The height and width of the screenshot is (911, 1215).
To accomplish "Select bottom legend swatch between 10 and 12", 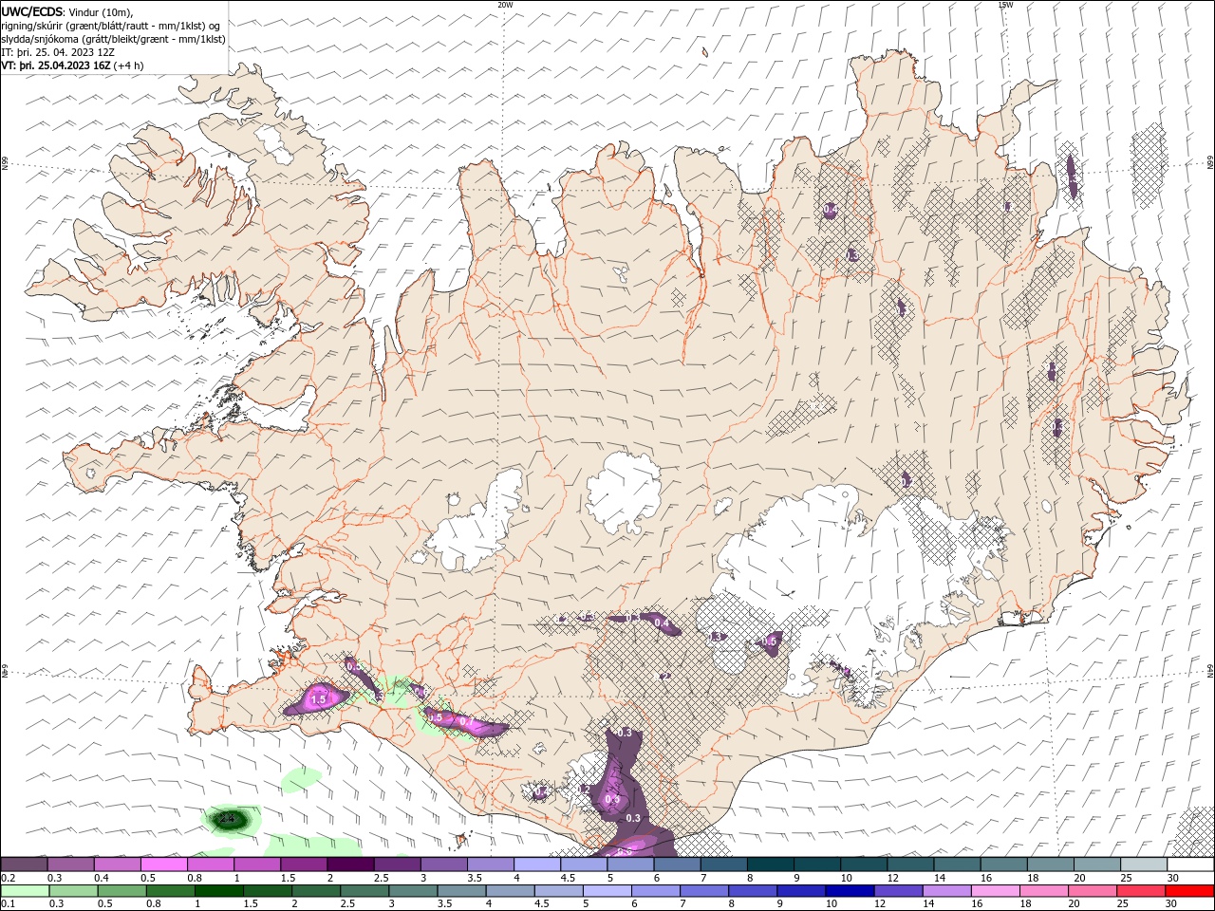I will 850,891.
